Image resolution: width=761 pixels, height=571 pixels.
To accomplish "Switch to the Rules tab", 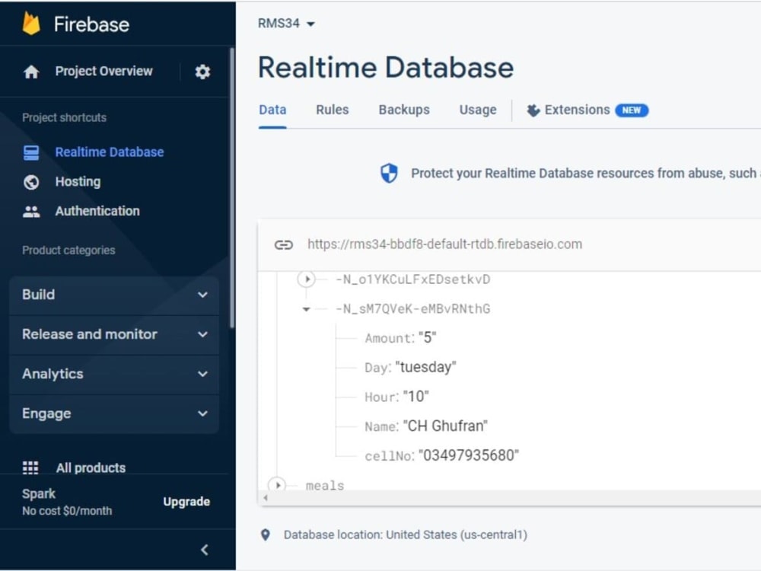I will (x=333, y=110).
